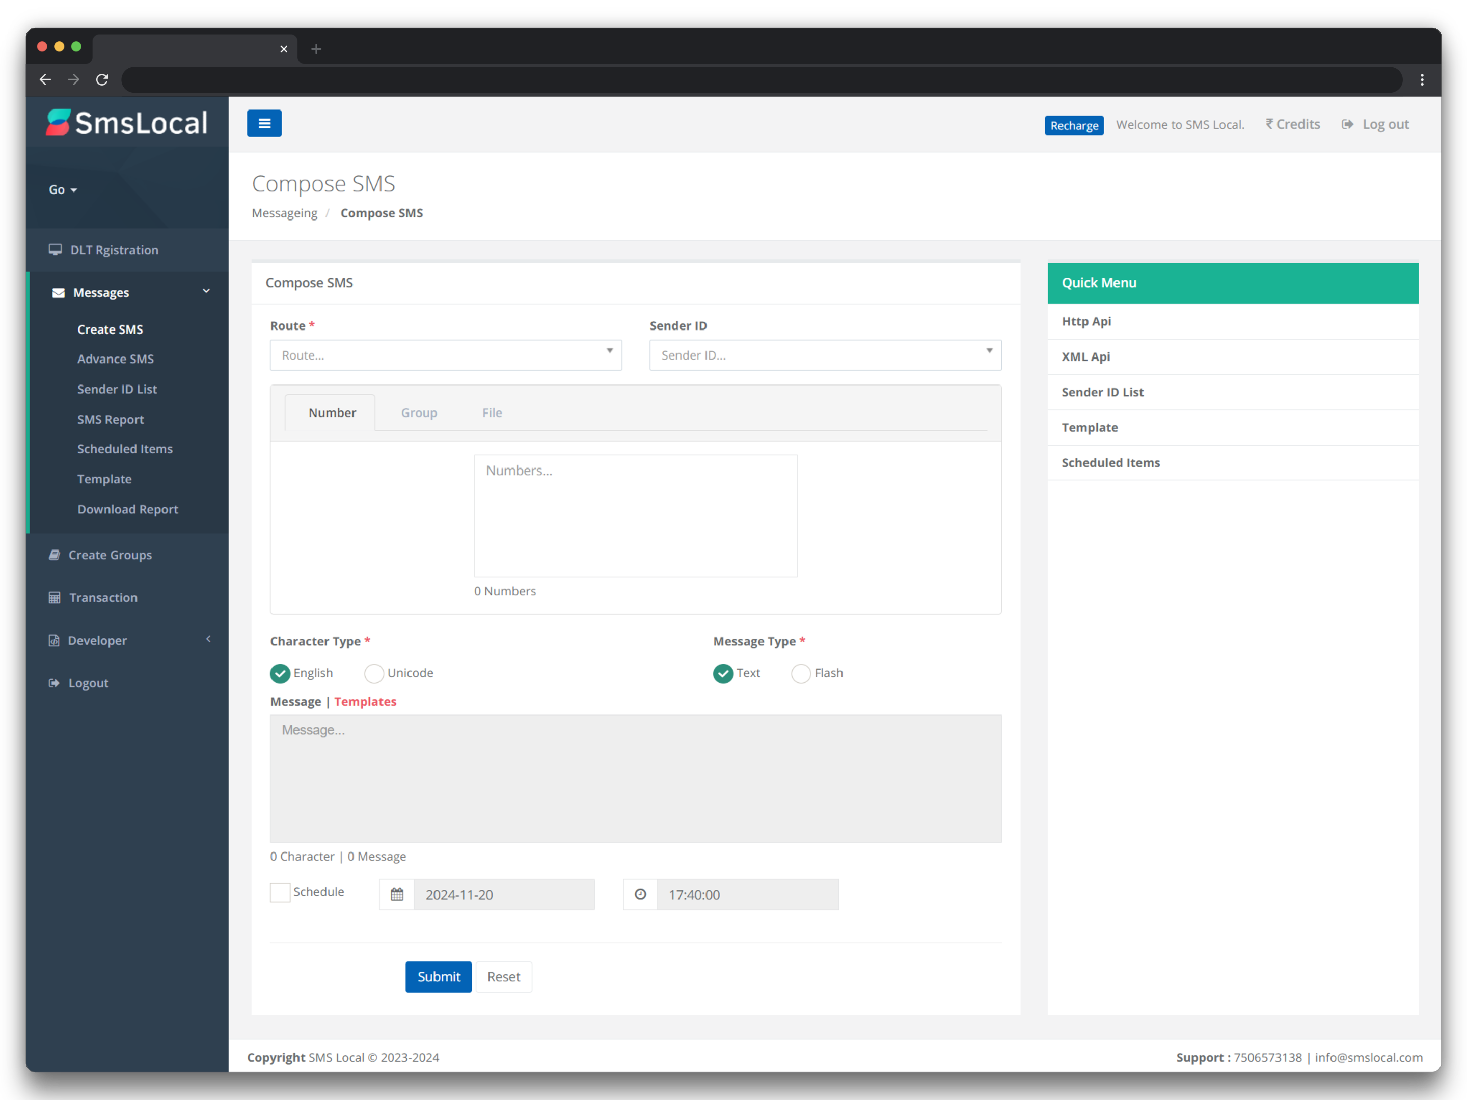Image resolution: width=1467 pixels, height=1100 pixels.
Task: Click the Developer file icon
Action: 53,641
